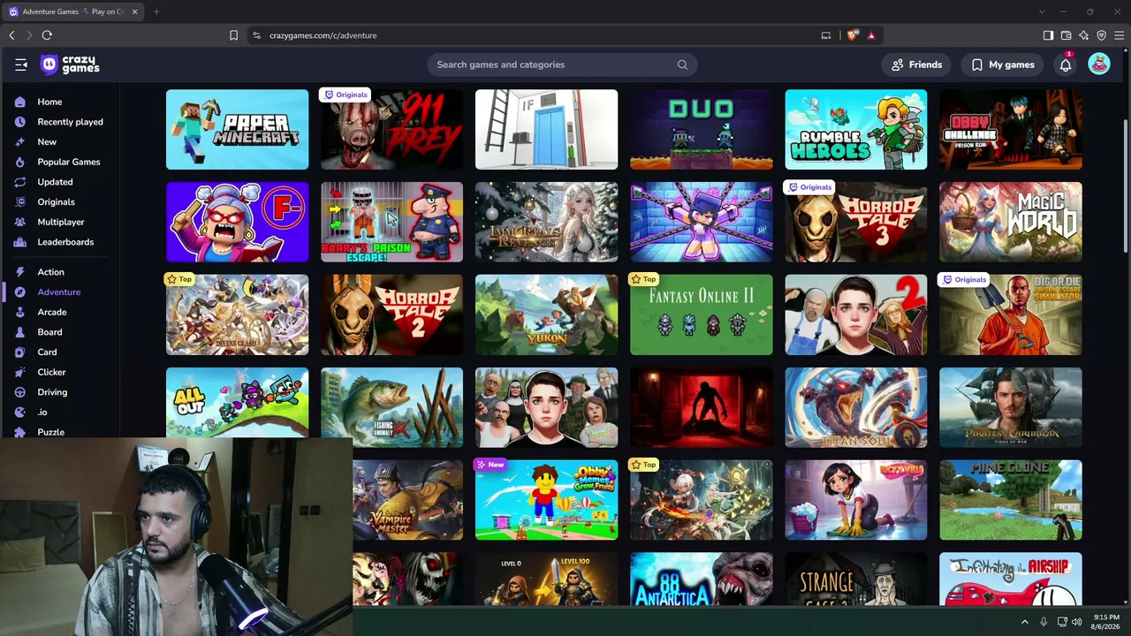Open the Leo AI sparkle icon
This screenshot has width=1131, height=636.
[x=1083, y=35]
